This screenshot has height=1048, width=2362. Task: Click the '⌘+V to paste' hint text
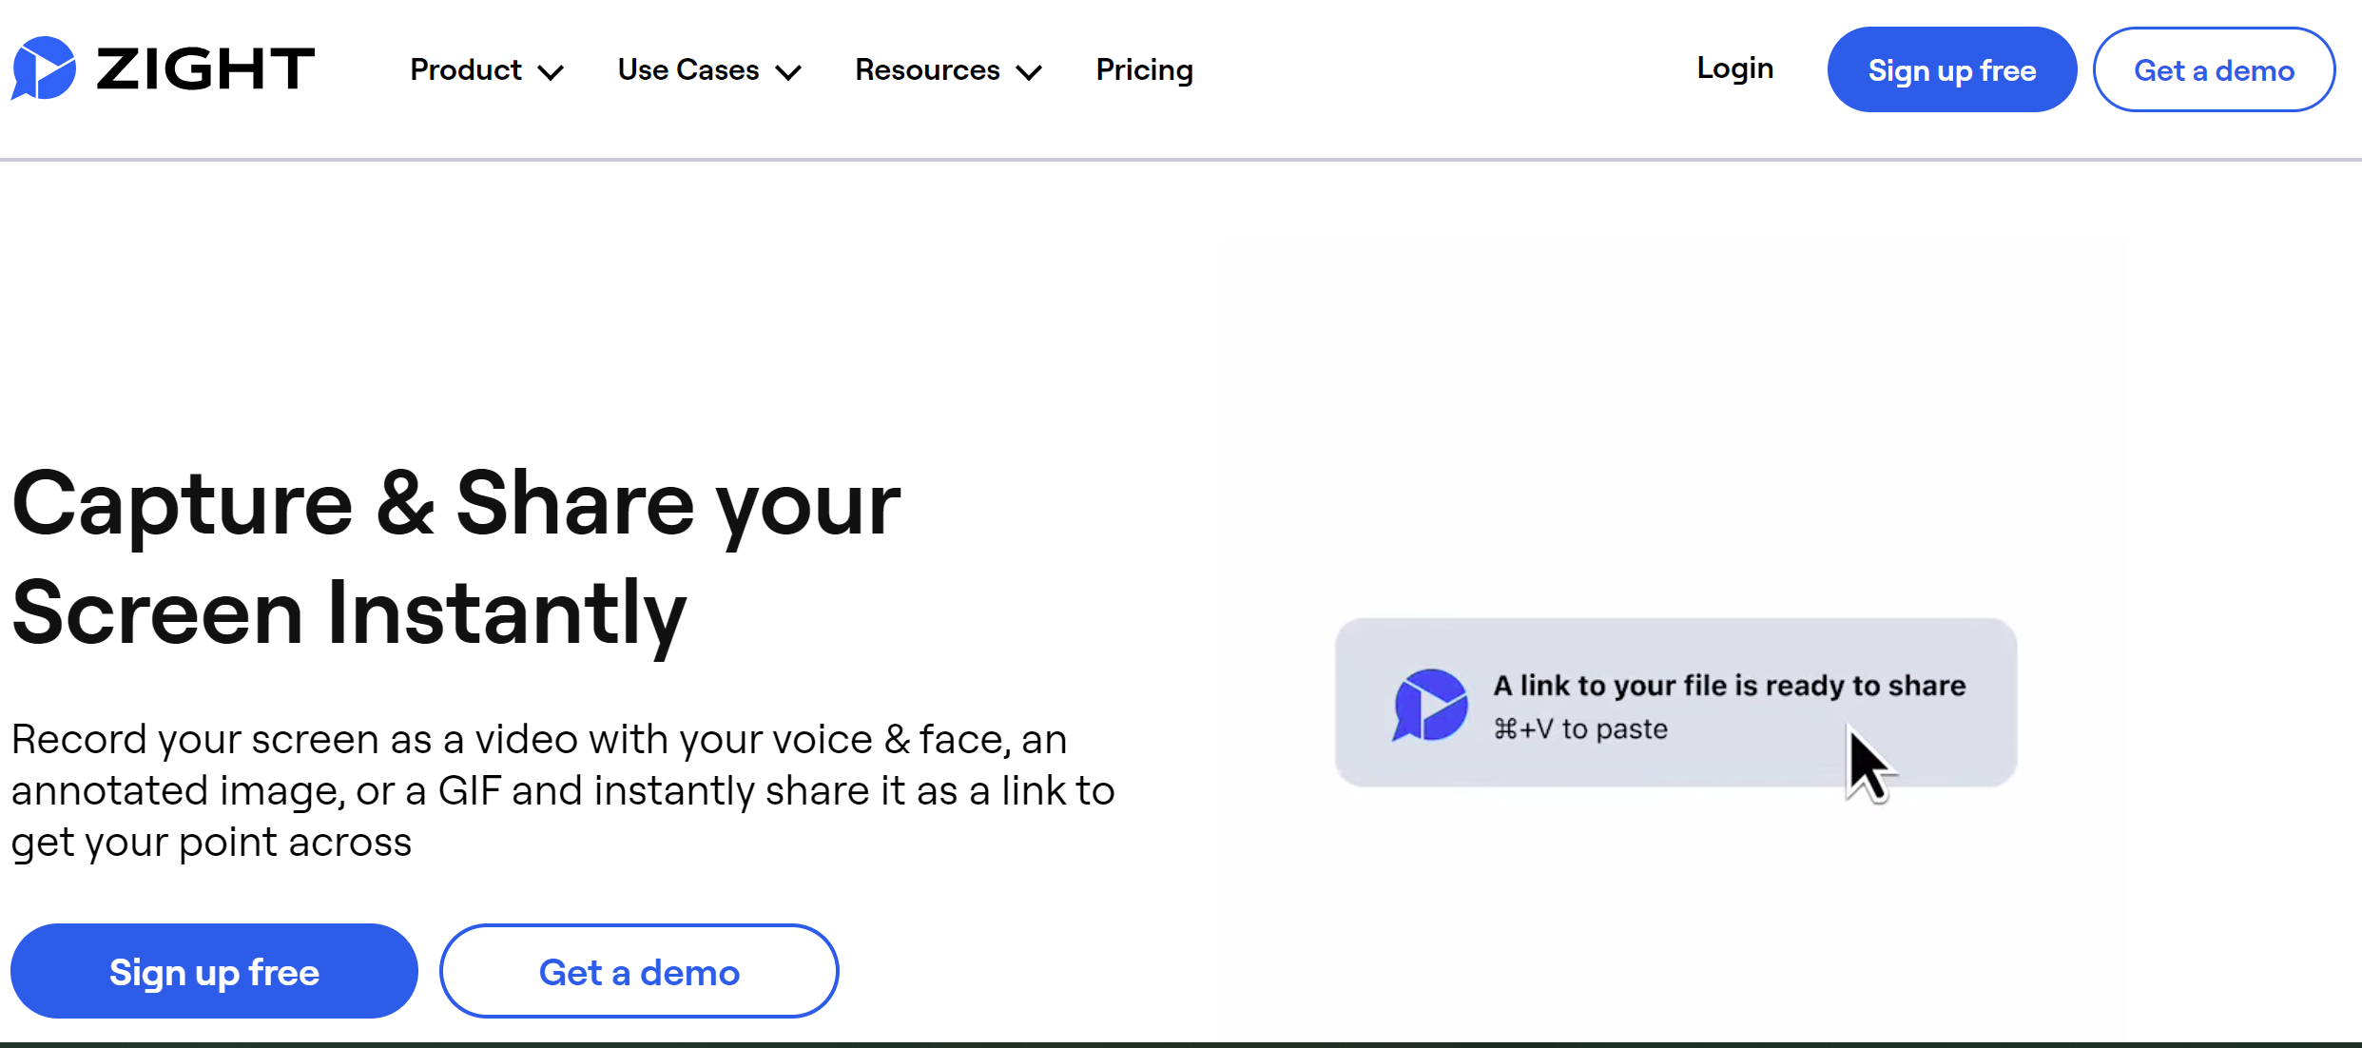tap(1580, 729)
